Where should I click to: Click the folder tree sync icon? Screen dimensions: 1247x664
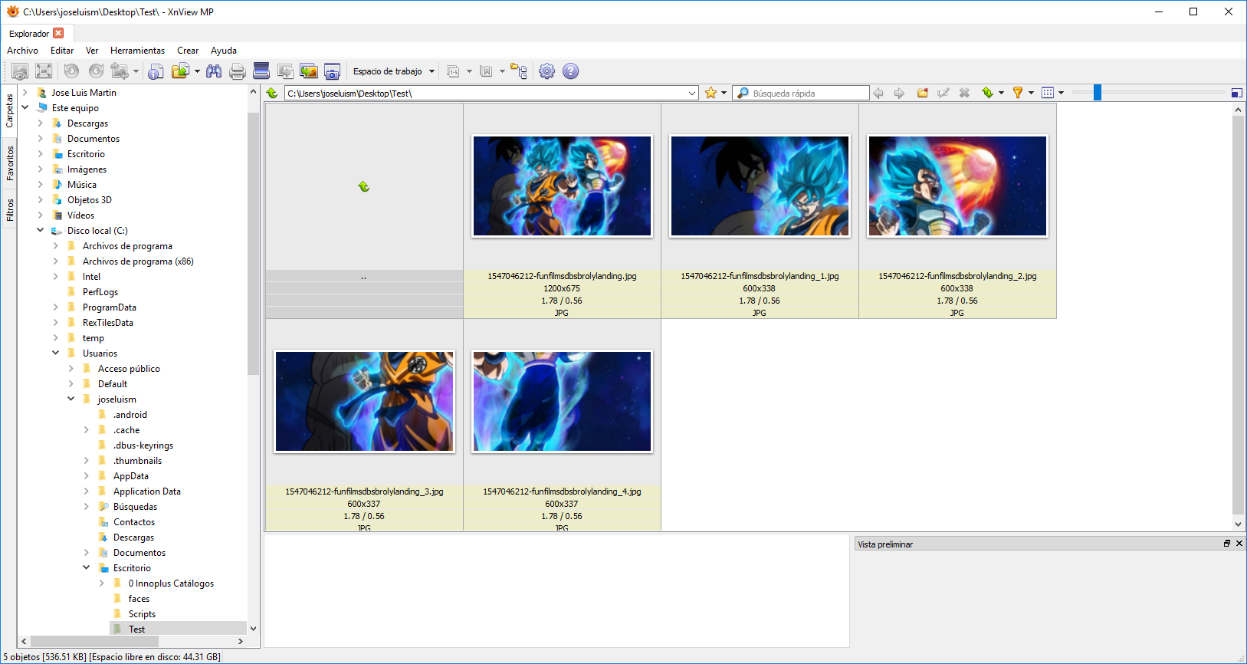519,71
